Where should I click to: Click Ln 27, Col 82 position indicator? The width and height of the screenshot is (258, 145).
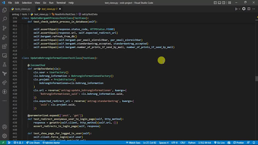pos(149,143)
